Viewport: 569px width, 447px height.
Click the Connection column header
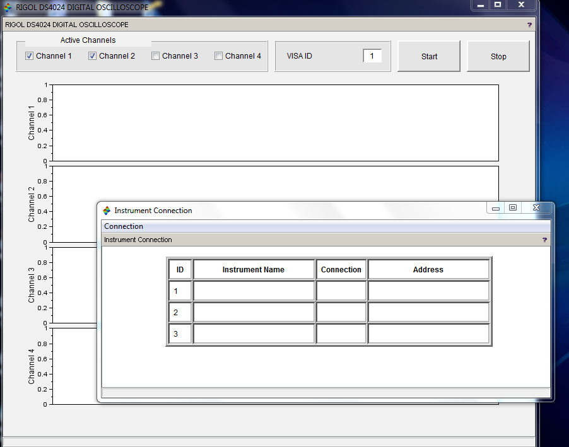pos(341,270)
